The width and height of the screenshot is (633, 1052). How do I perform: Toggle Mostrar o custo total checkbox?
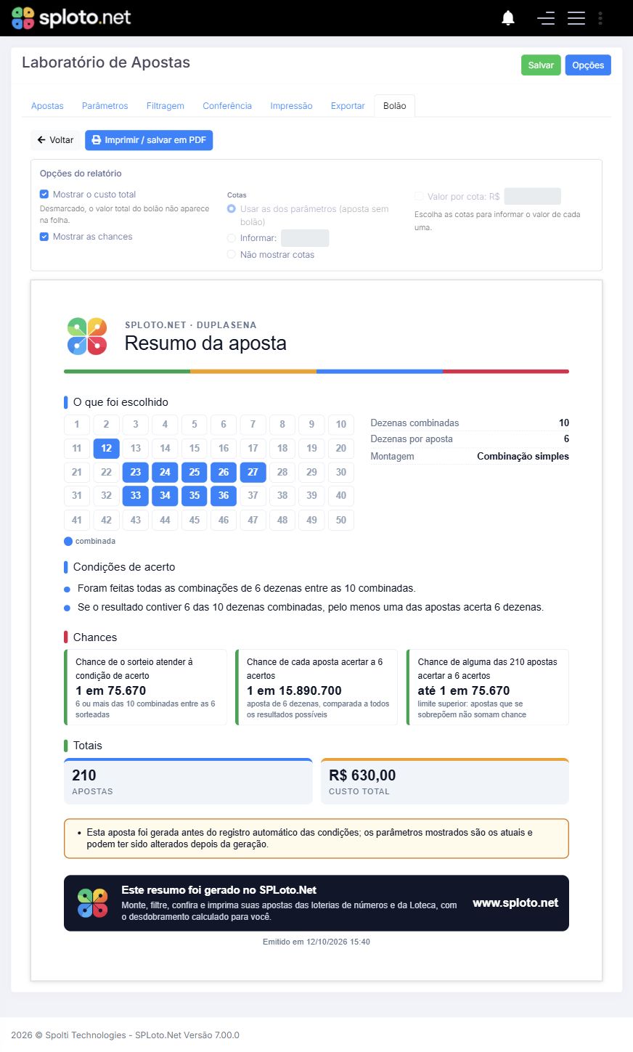44,195
